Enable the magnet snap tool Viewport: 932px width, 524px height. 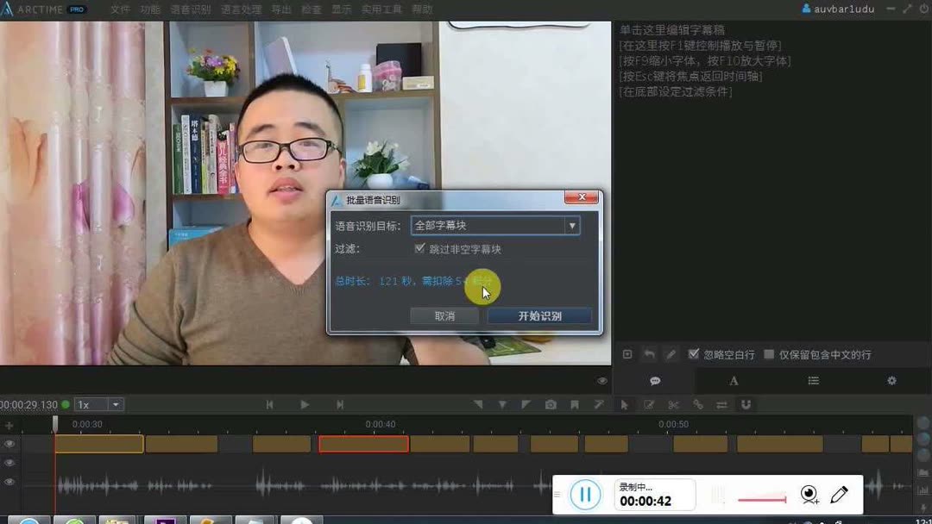coord(746,404)
